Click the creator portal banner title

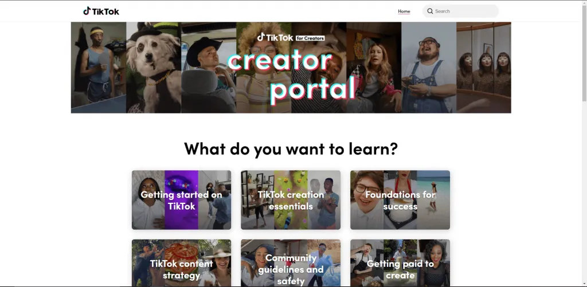pos(291,77)
